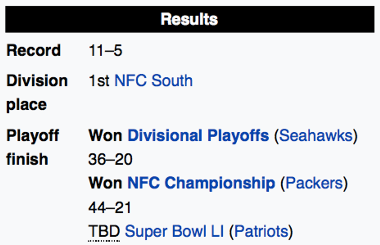
Task: Click the Seahawks team link
Action: (316, 136)
